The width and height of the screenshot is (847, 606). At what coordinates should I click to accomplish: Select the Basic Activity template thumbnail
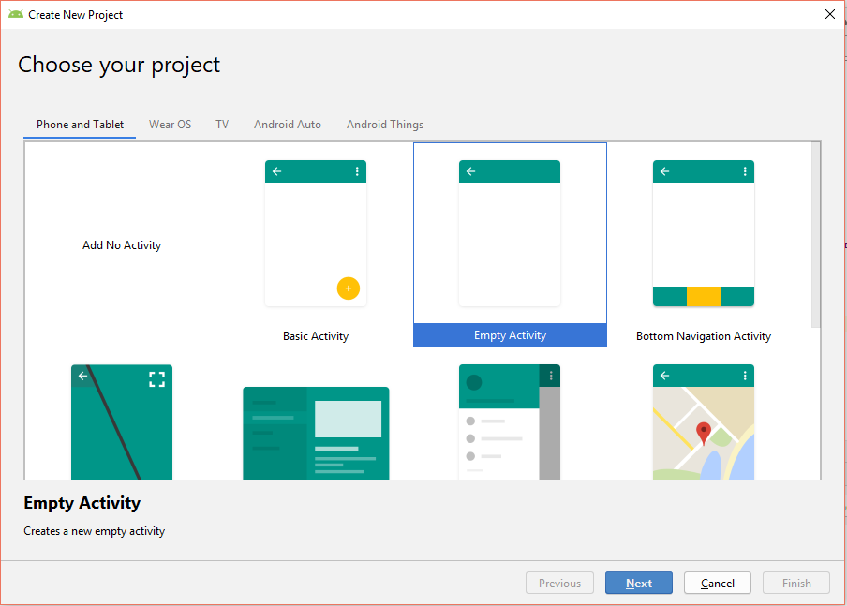316,234
